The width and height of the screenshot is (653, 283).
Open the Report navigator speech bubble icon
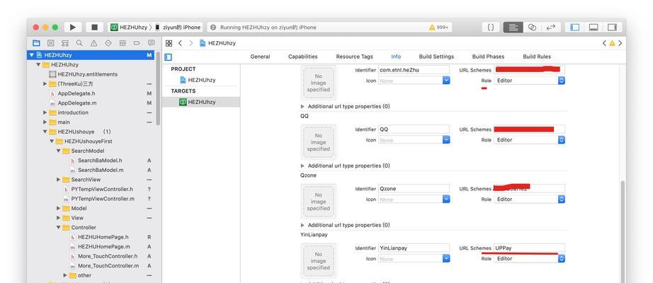click(x=151, y=43)
